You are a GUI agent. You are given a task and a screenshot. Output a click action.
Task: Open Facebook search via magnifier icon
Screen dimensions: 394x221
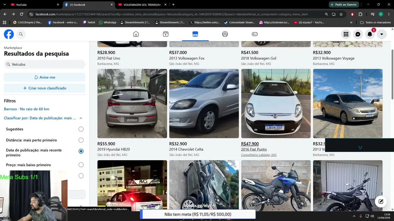pyautogui.click(x=21, y=34)
